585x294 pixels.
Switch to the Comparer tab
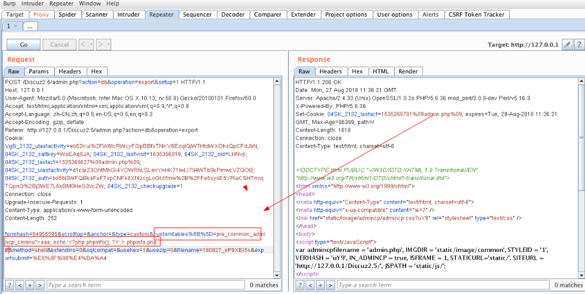(x=268, y=14)
